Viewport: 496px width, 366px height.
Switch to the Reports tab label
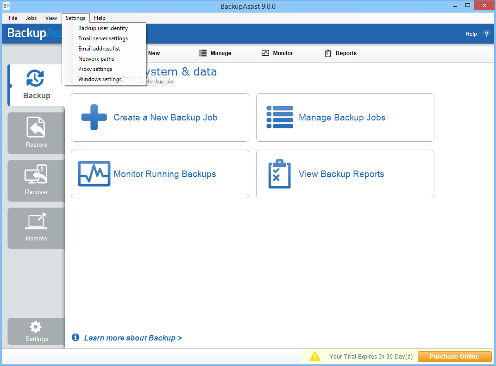point(346,53)
